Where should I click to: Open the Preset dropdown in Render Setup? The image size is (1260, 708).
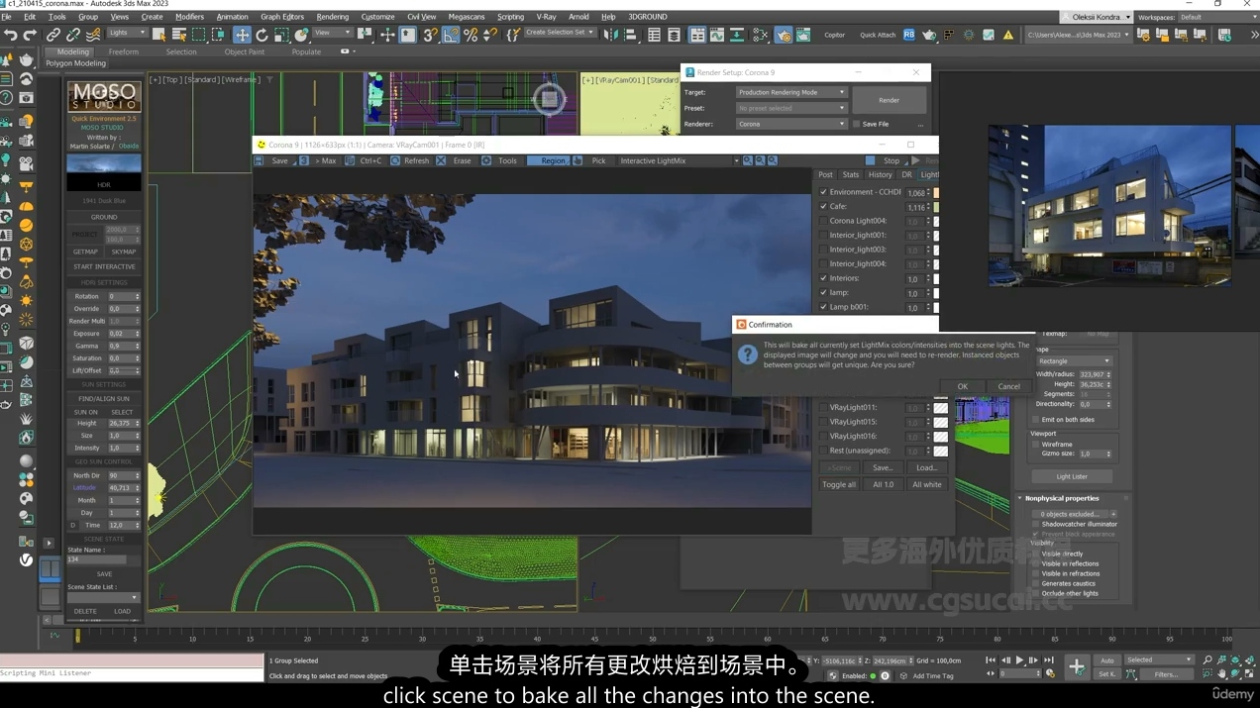[790, 108]
